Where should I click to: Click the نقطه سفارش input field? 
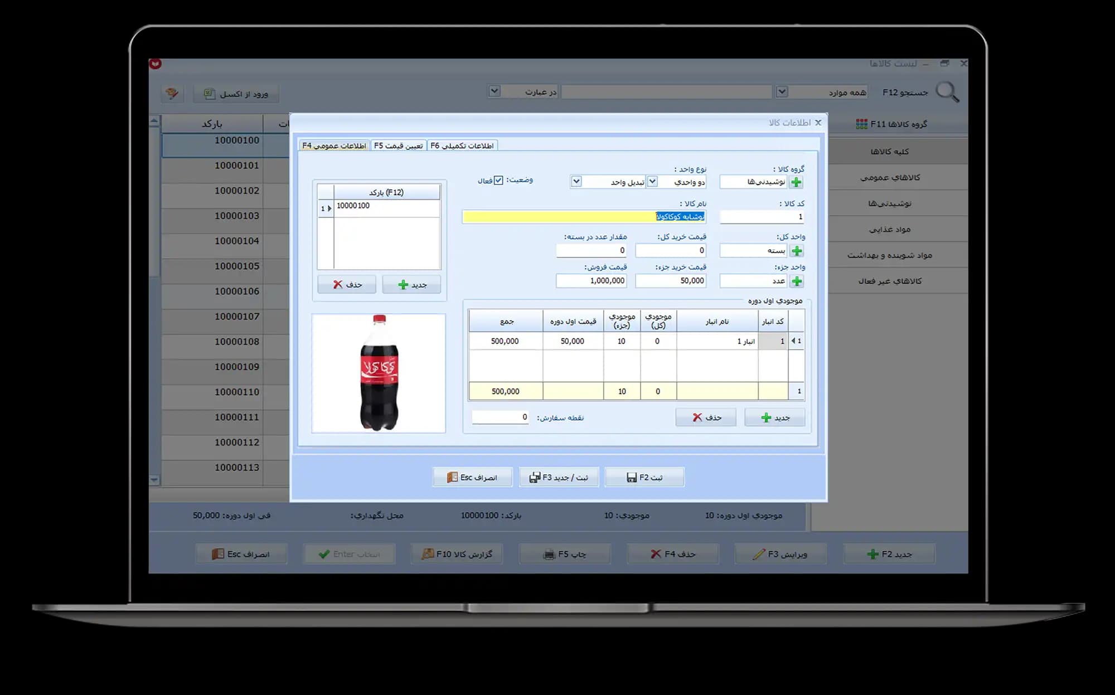(500, 417)
